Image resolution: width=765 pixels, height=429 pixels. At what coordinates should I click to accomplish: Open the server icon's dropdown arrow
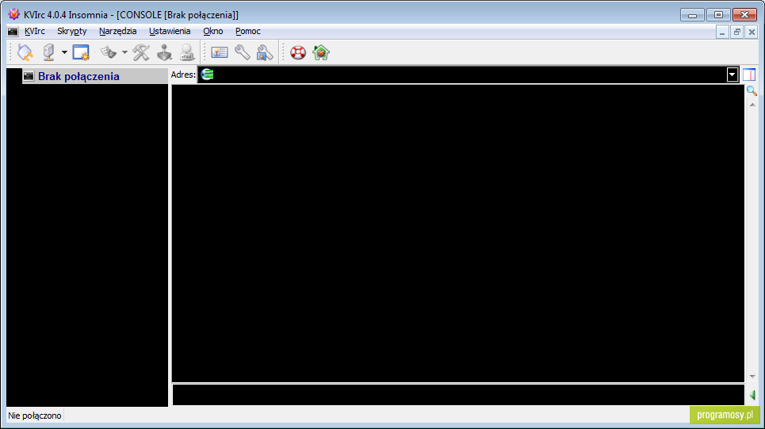click(64, 52)
